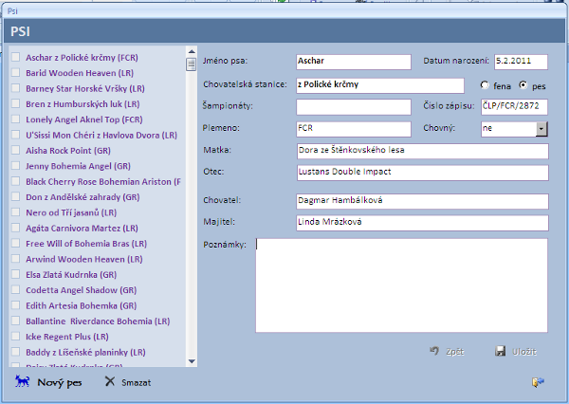Click the floppy disk icon beside Uložit

[x=501, y=351]
